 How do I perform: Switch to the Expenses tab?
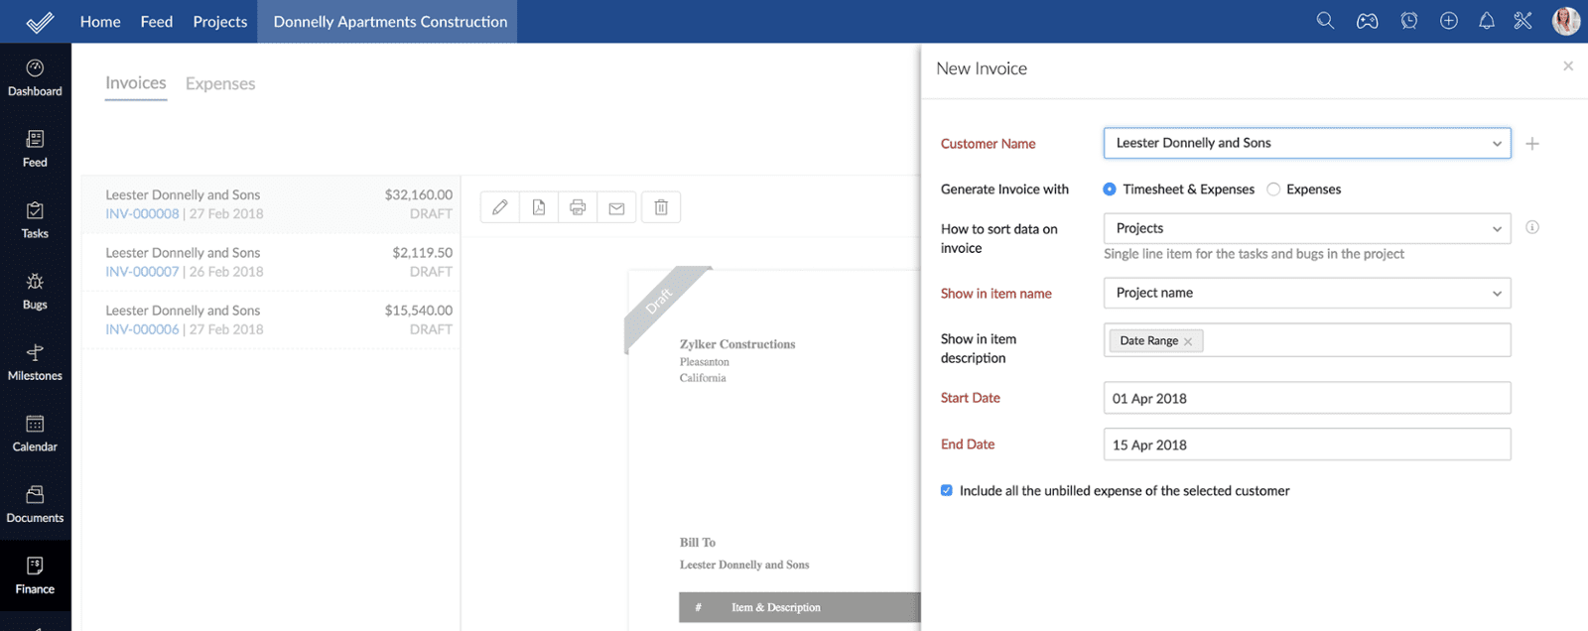[220, 83]
